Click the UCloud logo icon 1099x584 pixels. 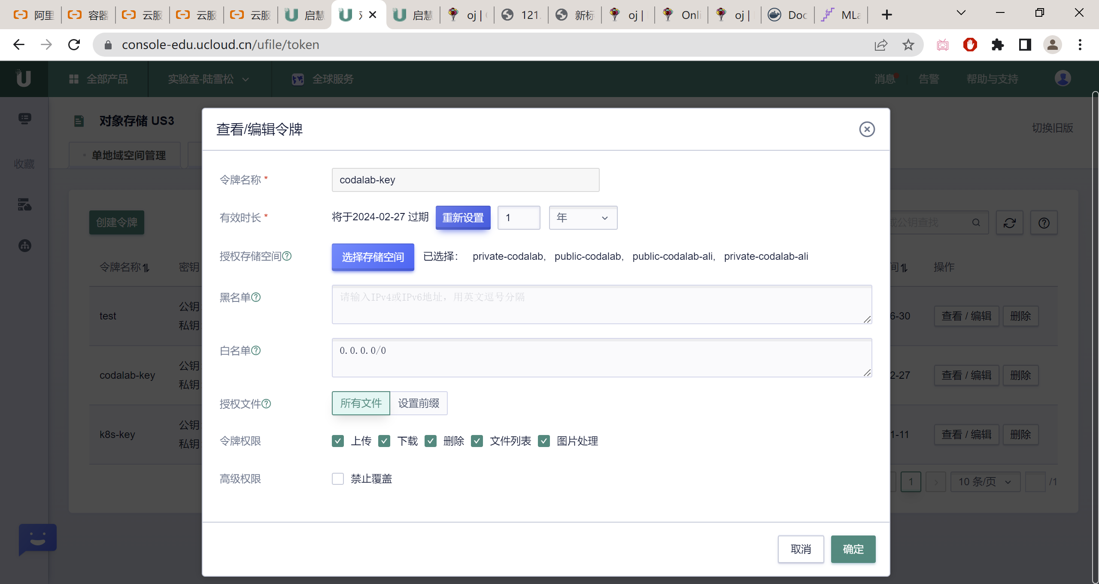click(x=24, y=79)
